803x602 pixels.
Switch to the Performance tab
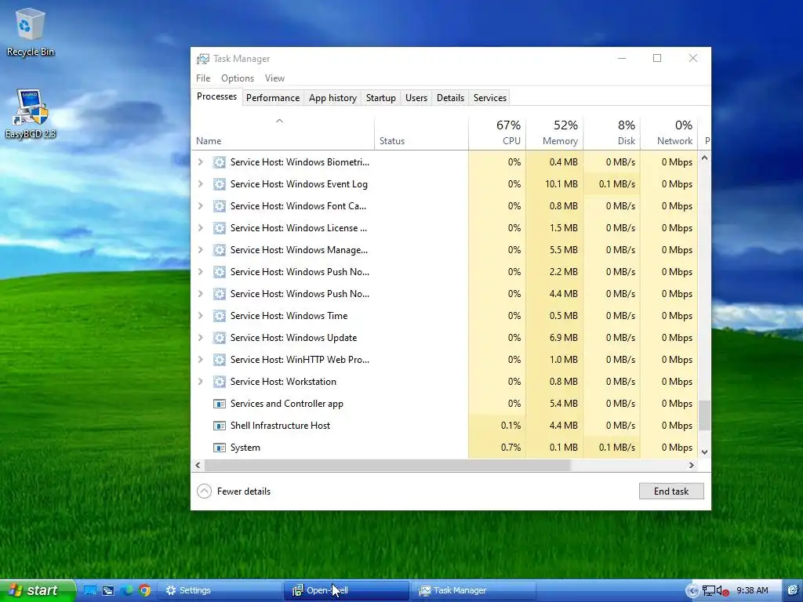pos(272,98)
